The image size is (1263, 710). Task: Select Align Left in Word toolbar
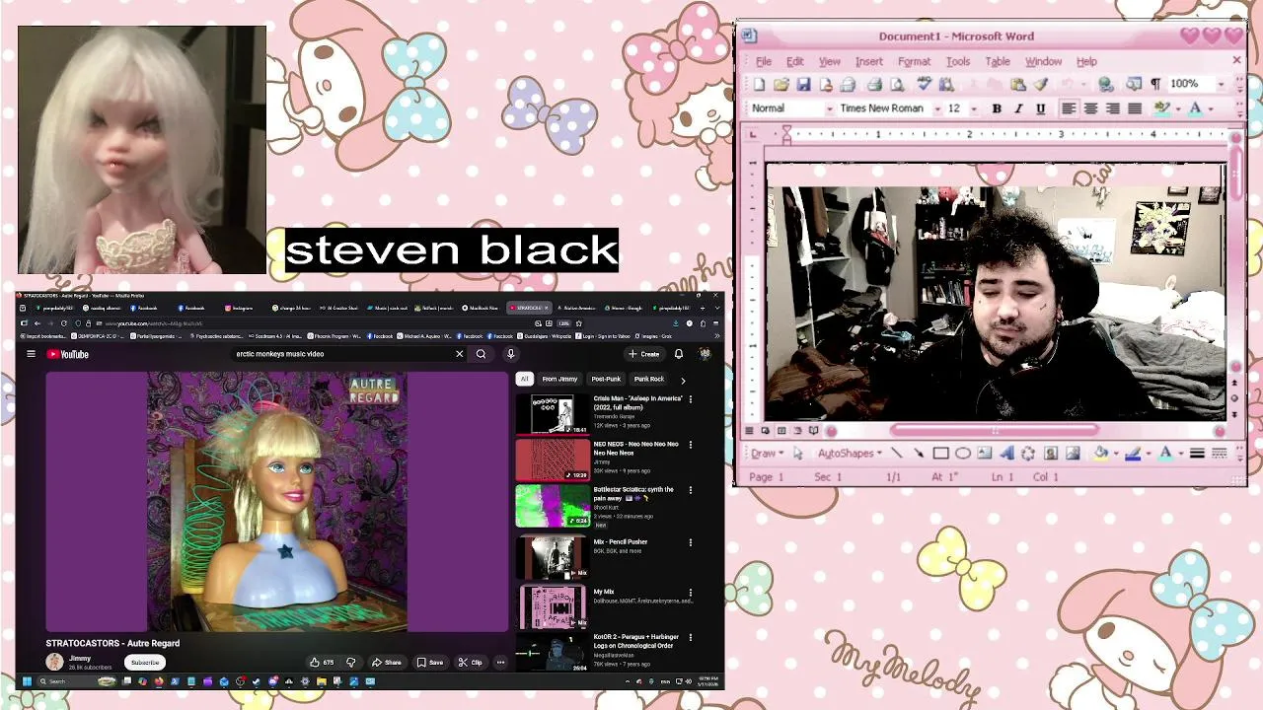click(x=1069, y=108)
